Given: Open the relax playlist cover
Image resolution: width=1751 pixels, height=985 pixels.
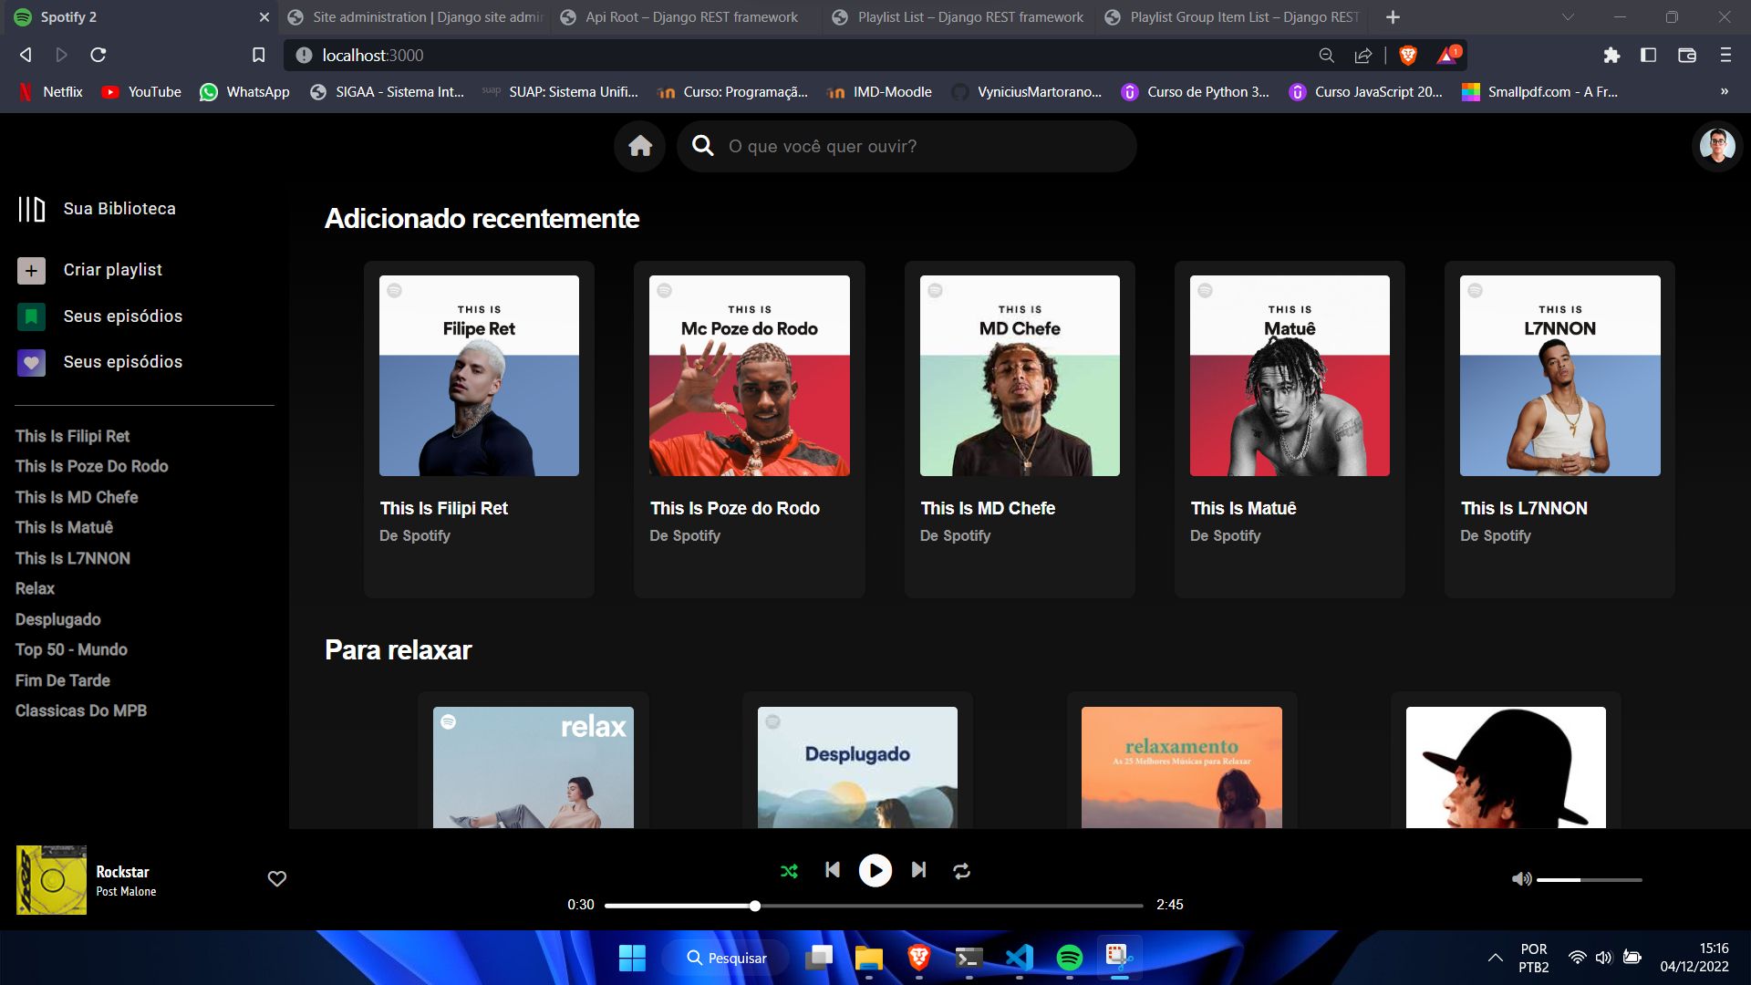Looking at the screenshot, I should pyautogui.click(x=534, y=767).
